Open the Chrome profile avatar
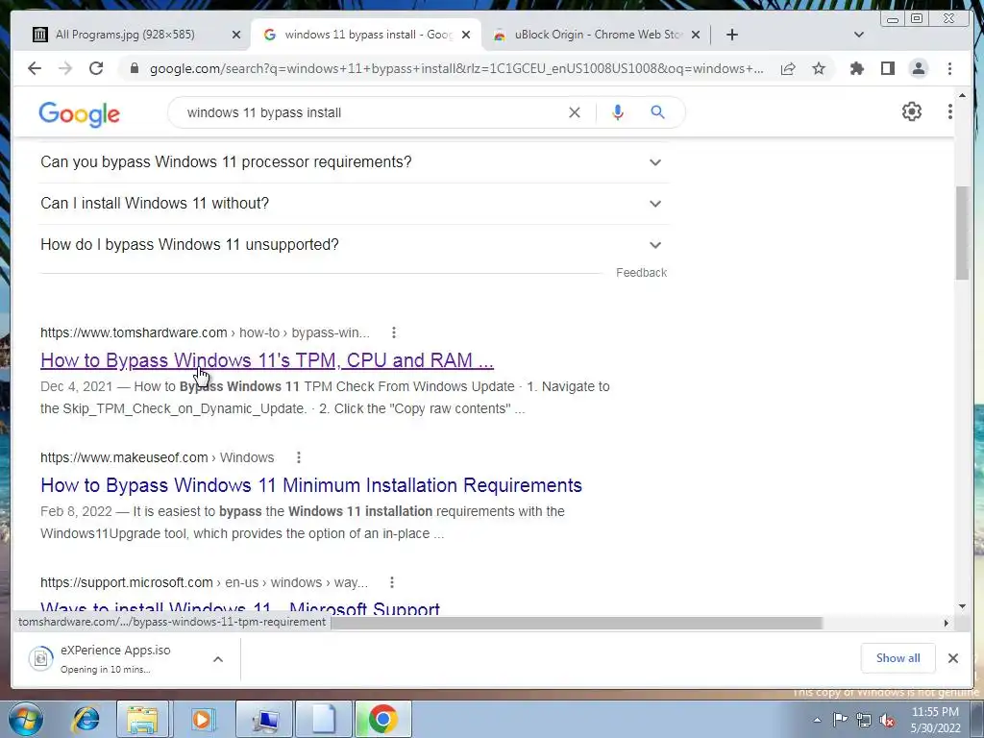984x738 pixels. click(918, 68)
